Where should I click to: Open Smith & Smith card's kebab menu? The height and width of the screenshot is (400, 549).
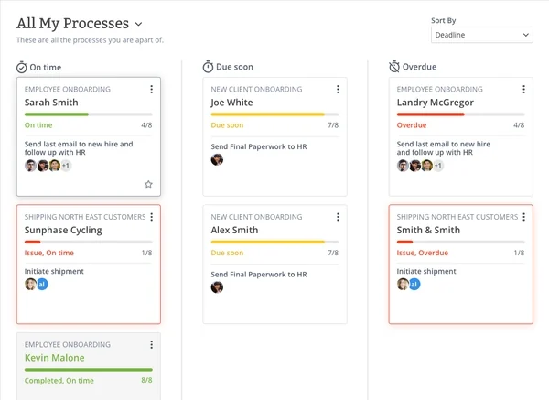pos(523,217)
